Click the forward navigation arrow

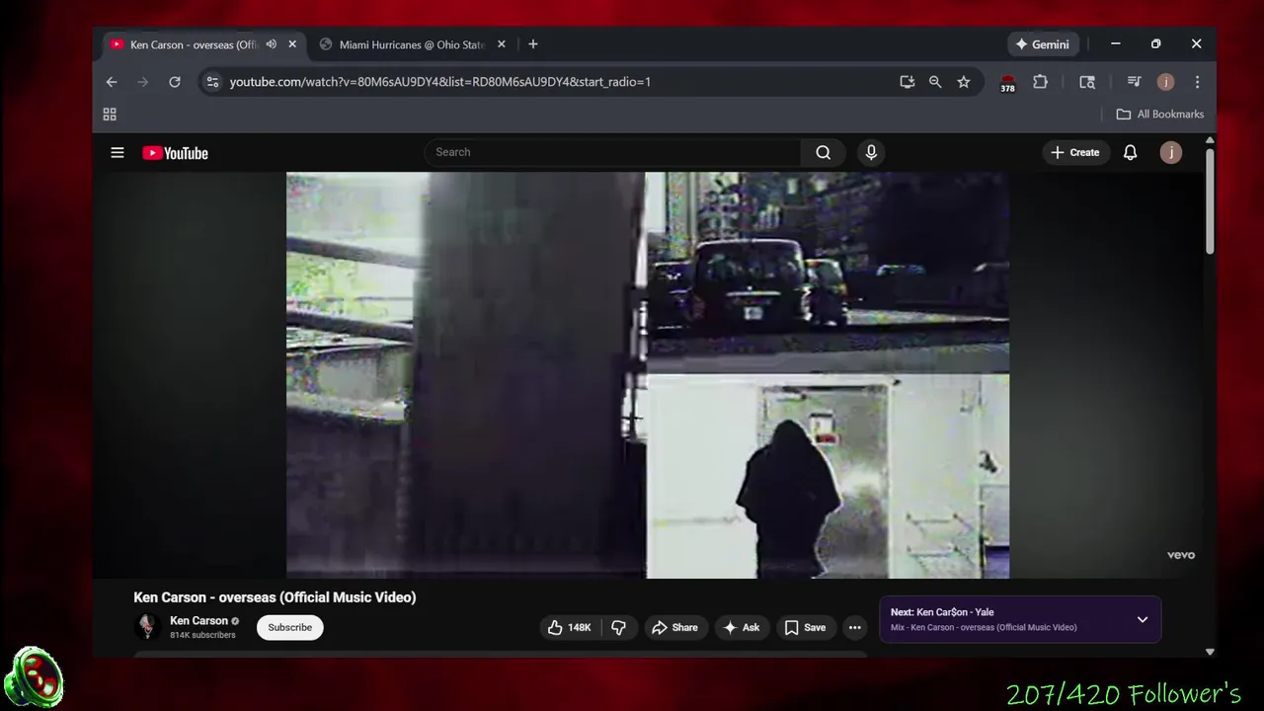click(143, 82)
